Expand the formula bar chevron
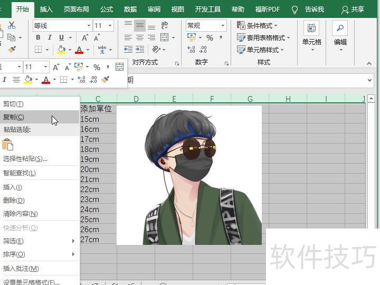380x285 pixels. (369, 80)
